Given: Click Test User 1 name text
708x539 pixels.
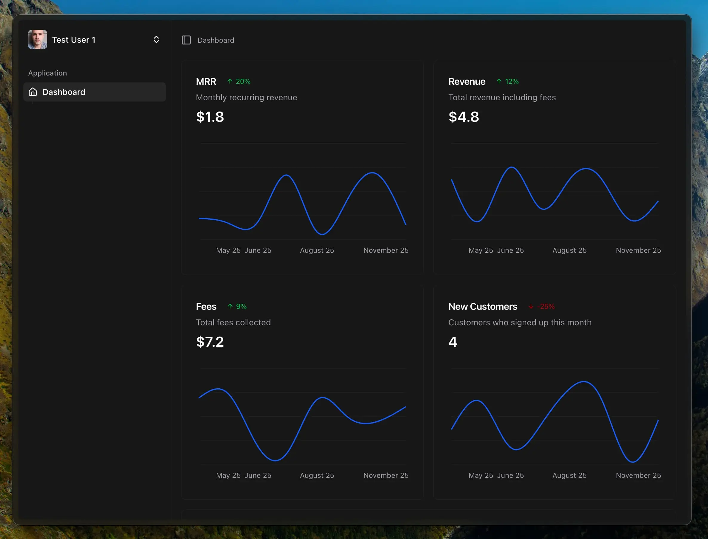Looking at the screenshot, I should (x=74, y=40).
